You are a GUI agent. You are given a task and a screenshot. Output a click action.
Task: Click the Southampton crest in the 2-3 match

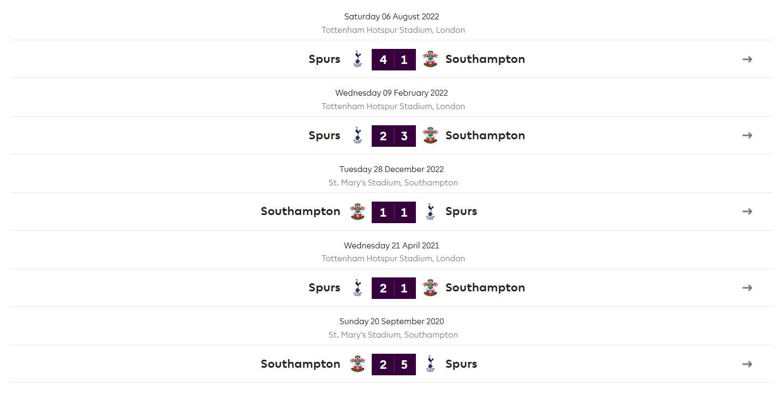[x=430, y=135]
